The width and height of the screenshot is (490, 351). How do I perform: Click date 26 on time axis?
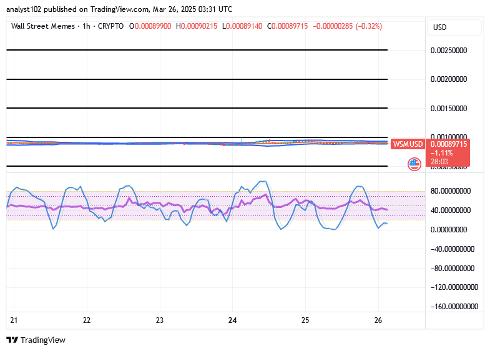coord(378,320)
